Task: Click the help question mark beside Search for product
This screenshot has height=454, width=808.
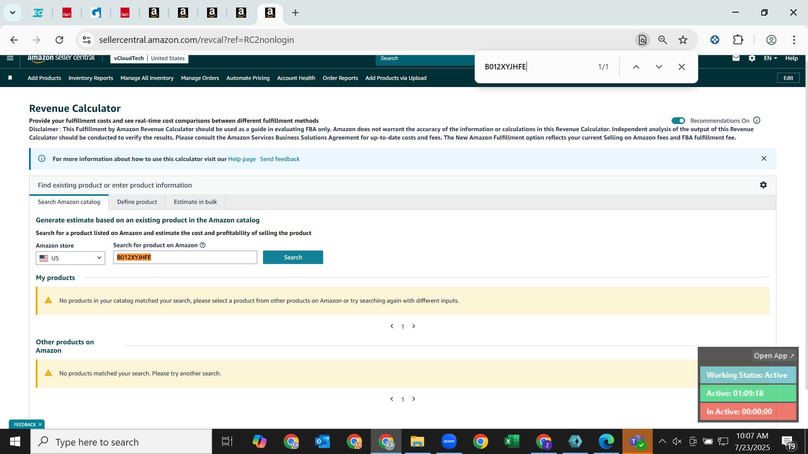Action: coord(202,245)
